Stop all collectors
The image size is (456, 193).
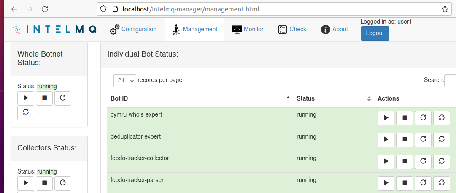pyautogui.click(x=44, y=183)
